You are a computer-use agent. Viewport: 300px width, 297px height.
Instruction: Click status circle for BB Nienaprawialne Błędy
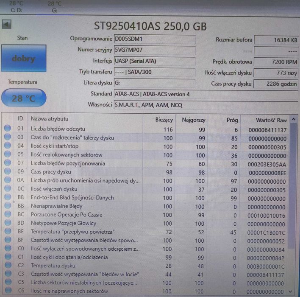(8, 205)
